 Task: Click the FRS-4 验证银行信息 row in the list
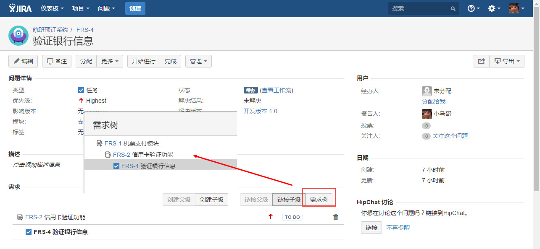178,232
